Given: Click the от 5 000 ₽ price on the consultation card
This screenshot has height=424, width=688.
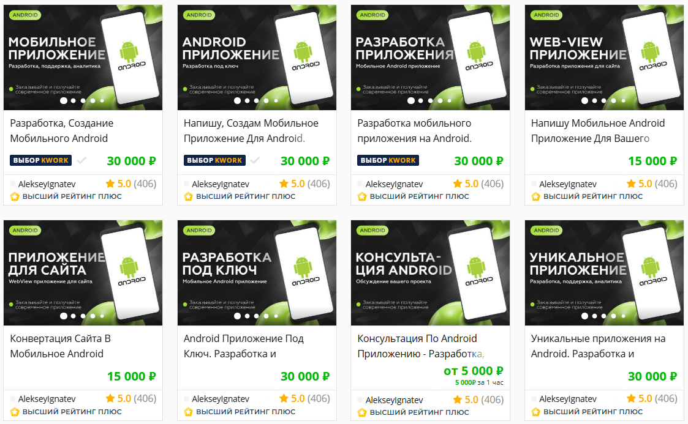Looking at the screenshot, I should pos(474,371).
